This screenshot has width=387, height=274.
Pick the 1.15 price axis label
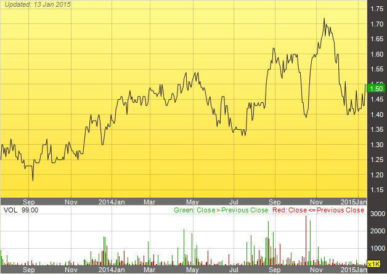coord(377,190)
